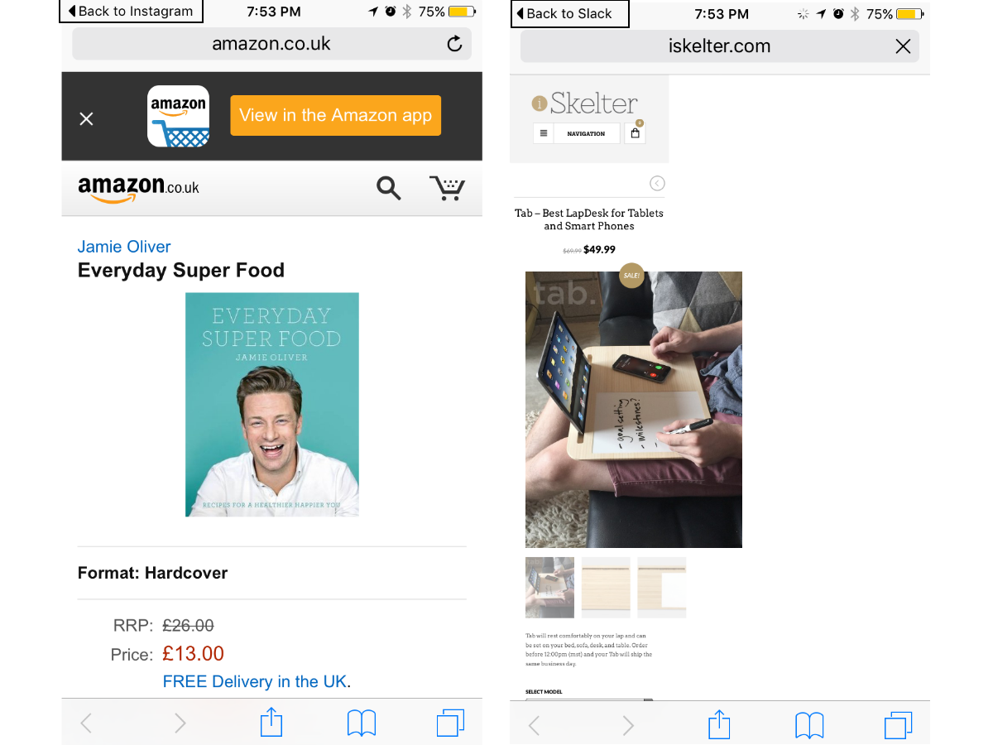Expand the iSkelter NAVIGATION menu
This screenshot has width=993, height=745.
point(586,133)
